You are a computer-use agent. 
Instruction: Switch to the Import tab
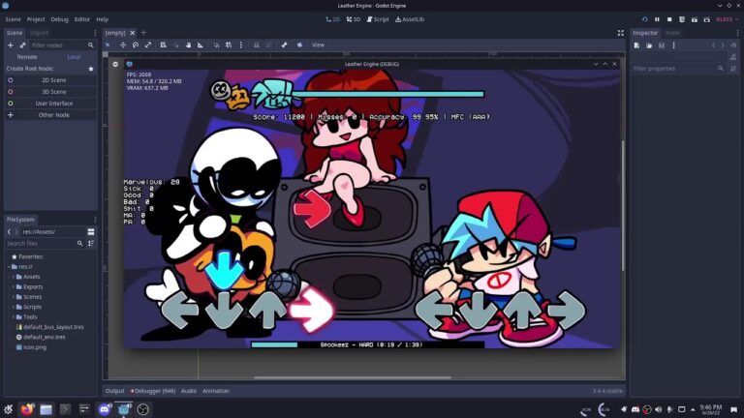click(x=39, y=33)
